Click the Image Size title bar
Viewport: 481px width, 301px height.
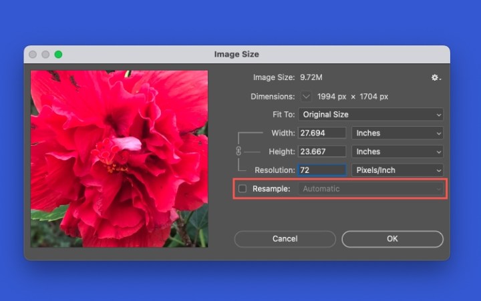[236, 54]
